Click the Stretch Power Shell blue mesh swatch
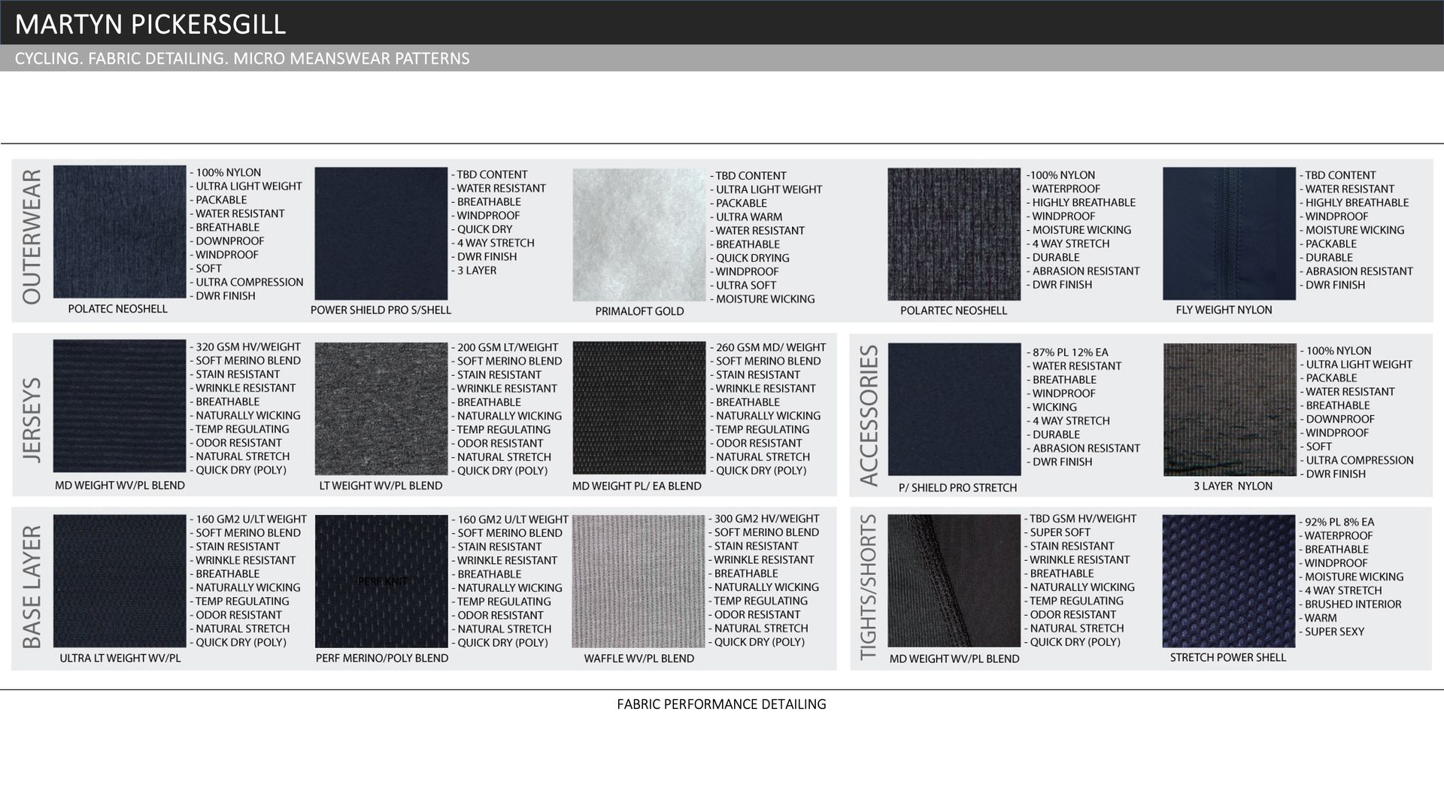The width and height of the screenshot is (1444, 812). click(x=1228, y=580)
